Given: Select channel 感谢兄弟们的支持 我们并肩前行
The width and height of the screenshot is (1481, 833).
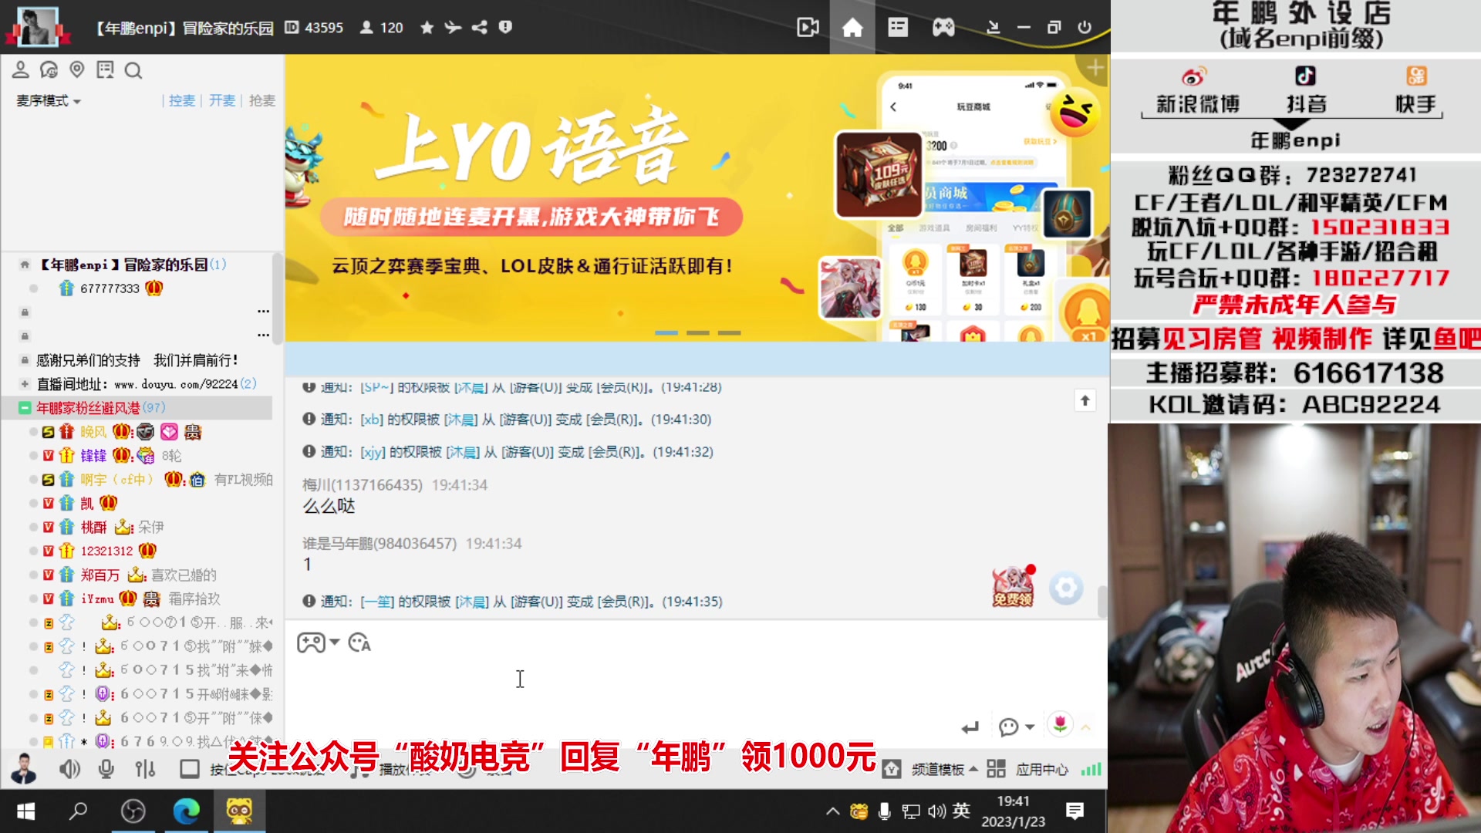Looking at the screenshot, I should click(x=137, y=360).
